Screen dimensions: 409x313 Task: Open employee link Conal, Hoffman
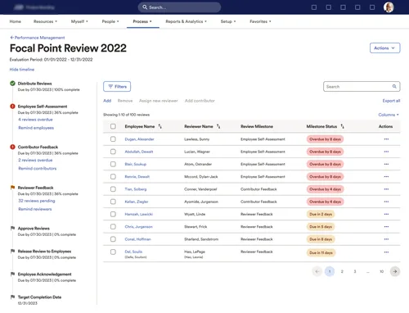click(137, 239)
